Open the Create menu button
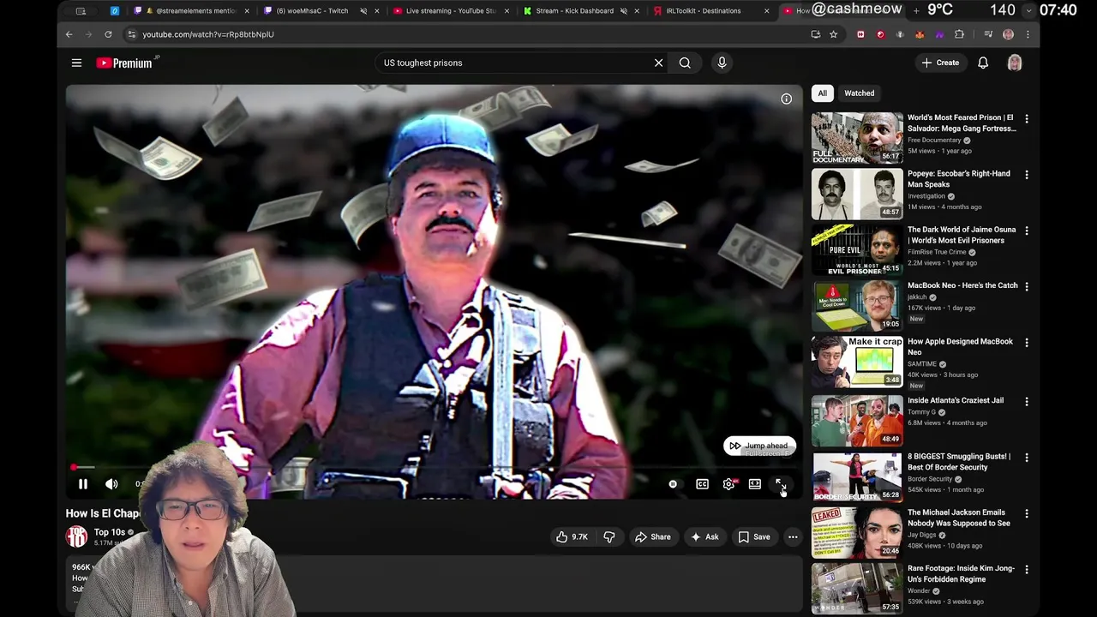Image resolution: width=1097 pixels, height=617 pixels. 940,63
